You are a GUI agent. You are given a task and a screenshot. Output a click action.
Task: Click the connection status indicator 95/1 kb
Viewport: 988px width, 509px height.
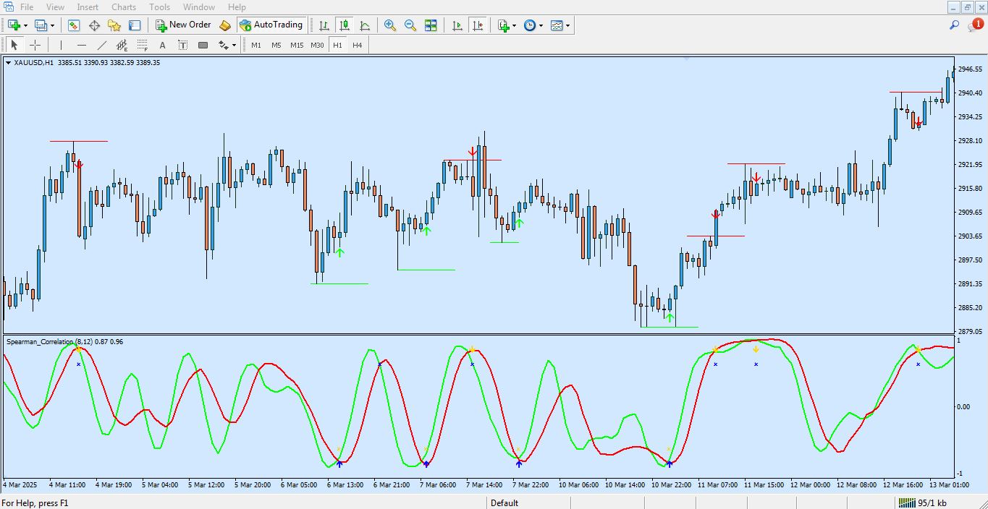coord(922,503)
